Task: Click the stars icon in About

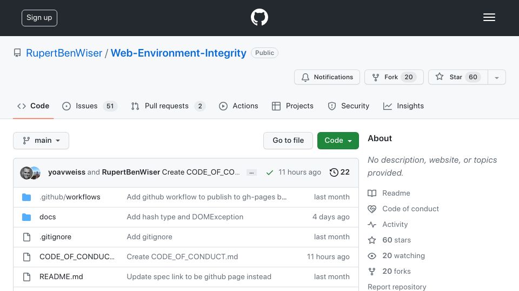Action: click(x=372, y=240)
